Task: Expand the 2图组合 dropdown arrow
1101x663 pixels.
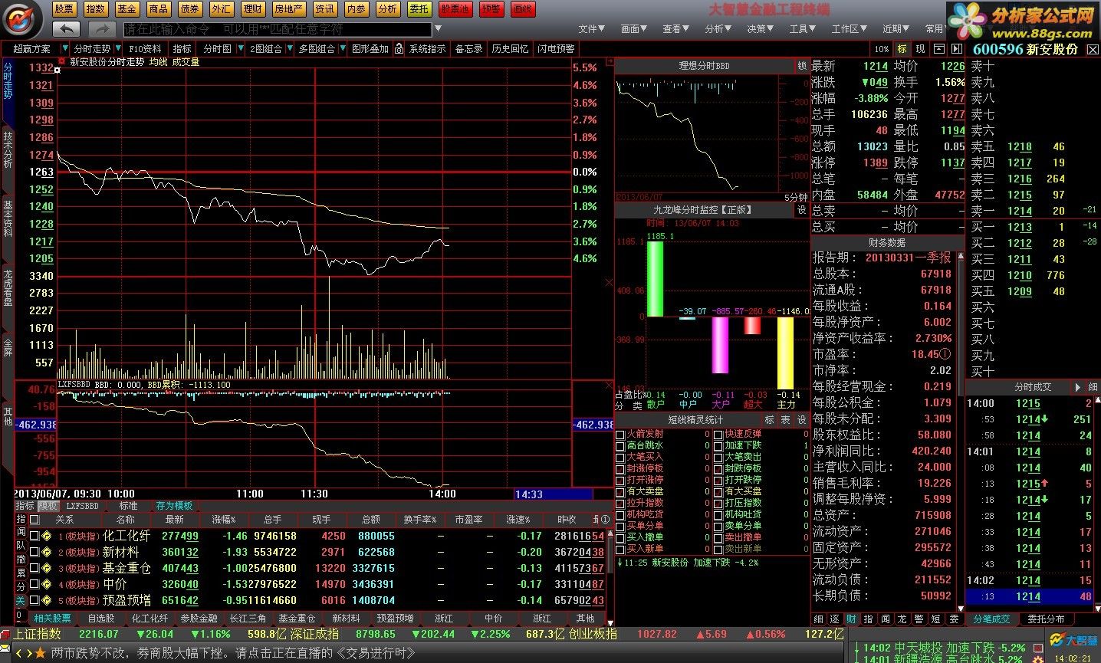Action: 288,48
